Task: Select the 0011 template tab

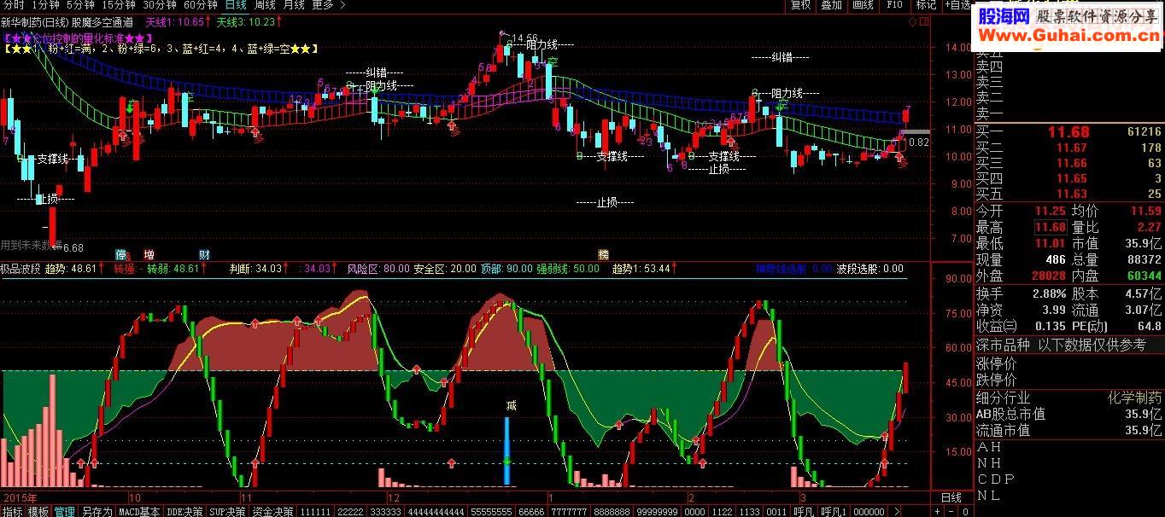Action: pos(777,511)
